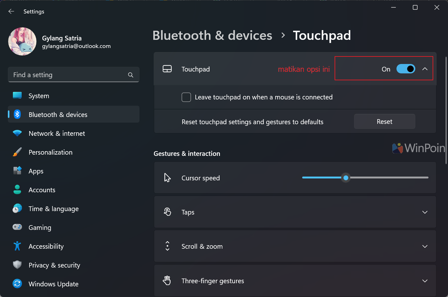Click the Network & internet Wi-Fi icon
The width and height of the screenshot is (448, 297).
click(x=17, y=133)
